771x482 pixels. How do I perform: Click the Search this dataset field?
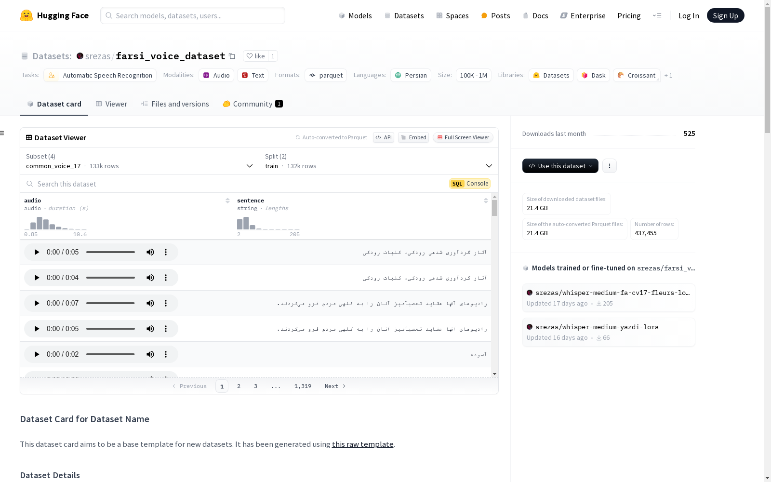[x=145, y=184]
